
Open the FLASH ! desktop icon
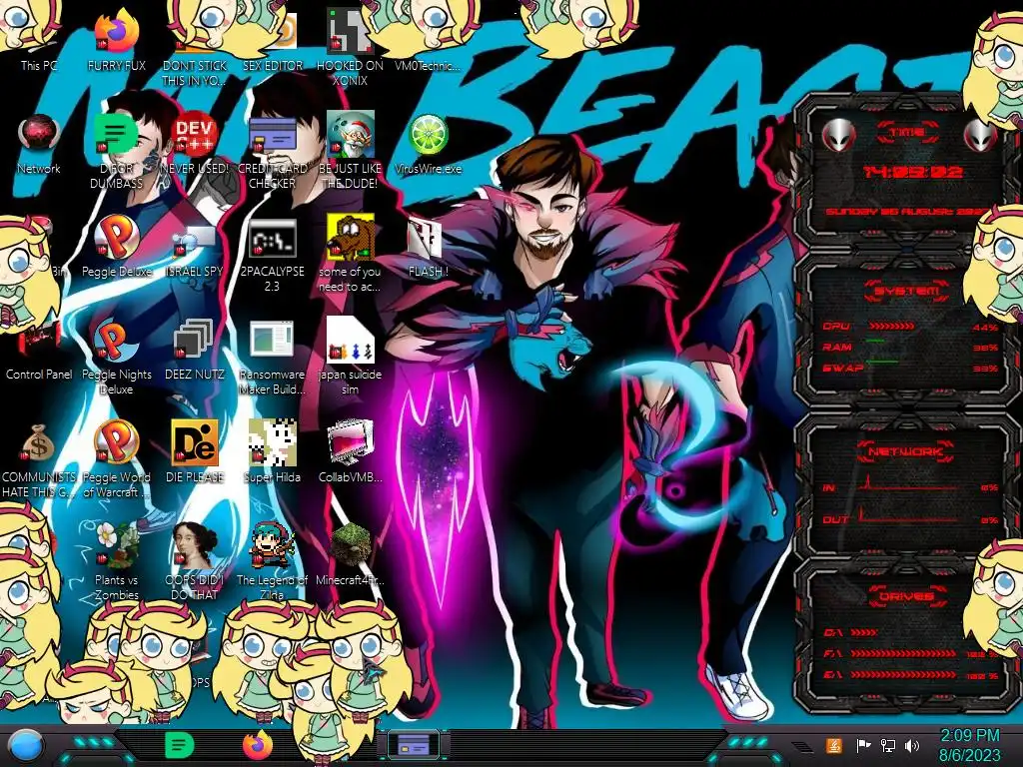428,247
